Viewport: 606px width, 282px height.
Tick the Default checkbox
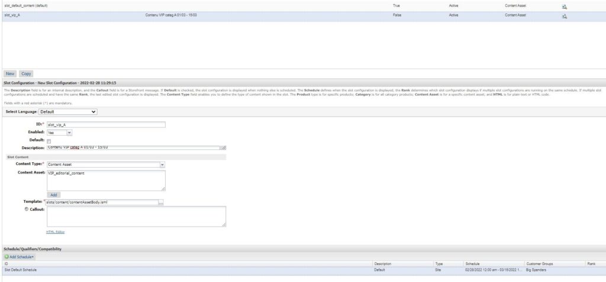49,142
